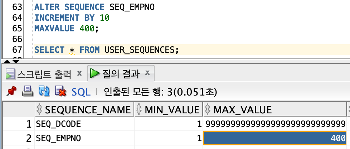Image resolution: width=350 pixels, height=149 pixels.
Task: Select MIN_VALUE cell in SEQ_EMPNO row
Action: tap(169, 138)
